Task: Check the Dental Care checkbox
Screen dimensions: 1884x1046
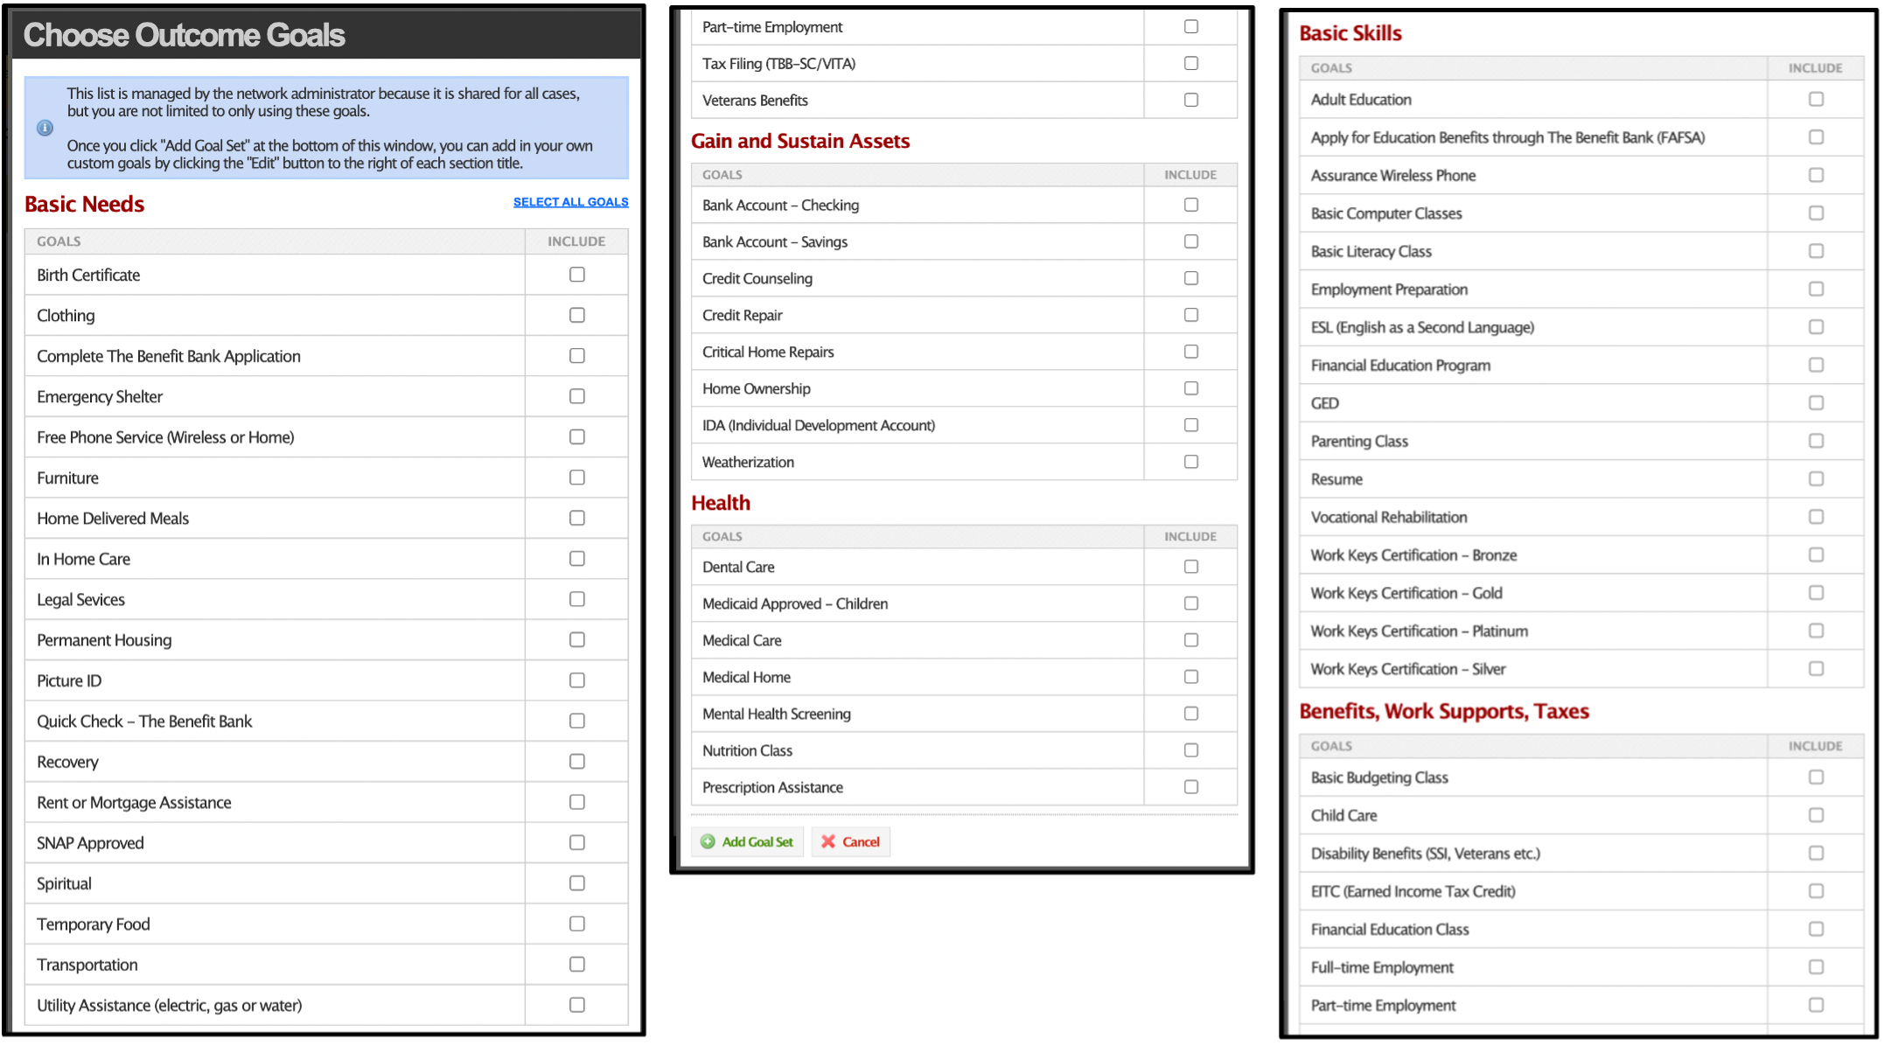Action: click(x=1190, y=566)
